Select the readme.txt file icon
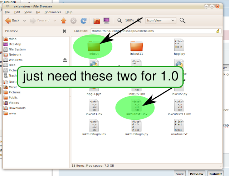 (x=179, y=125)
